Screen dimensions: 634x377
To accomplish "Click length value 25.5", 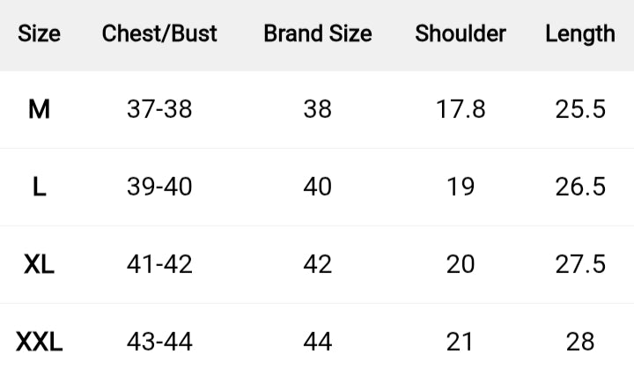I will [580, 109].
